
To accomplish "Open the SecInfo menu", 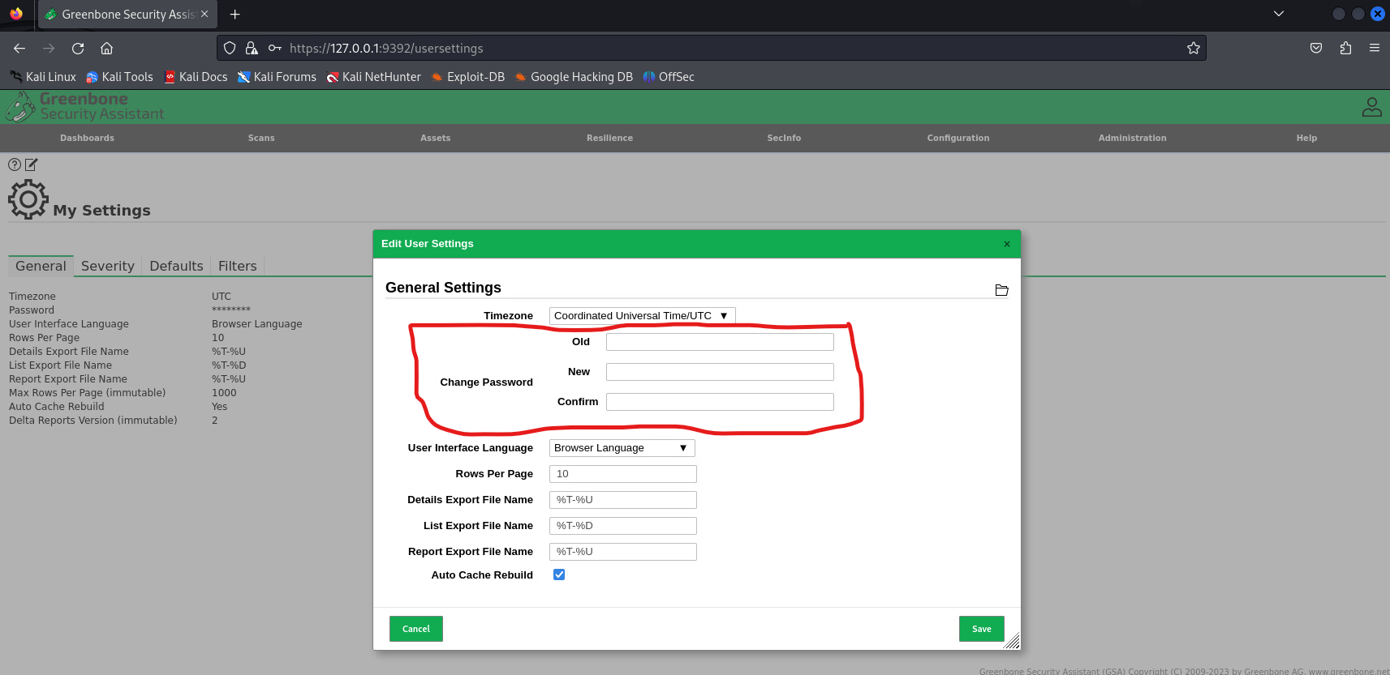I will click(x=784, y=138).
